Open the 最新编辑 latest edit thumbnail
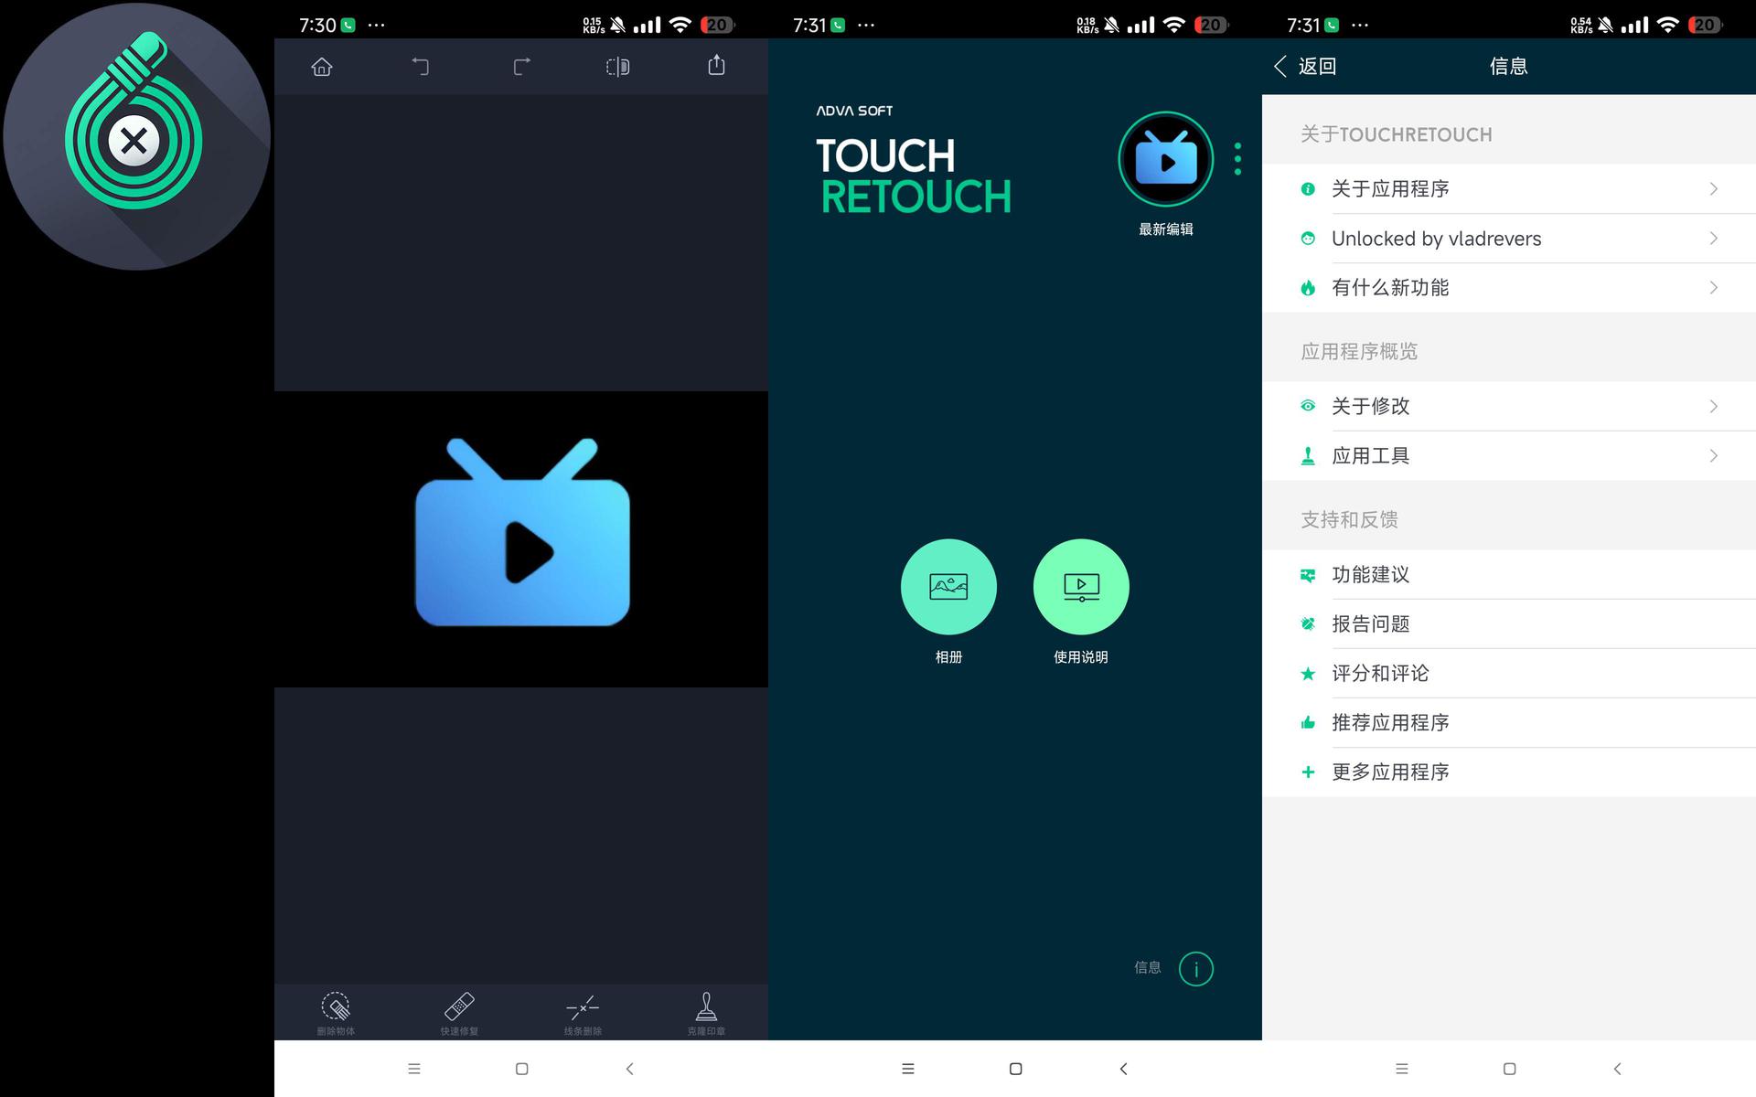 [x=1166, y=159]
